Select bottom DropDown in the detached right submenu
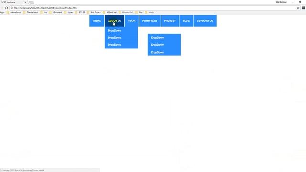The image size is (306, 172). pos(164,52)
